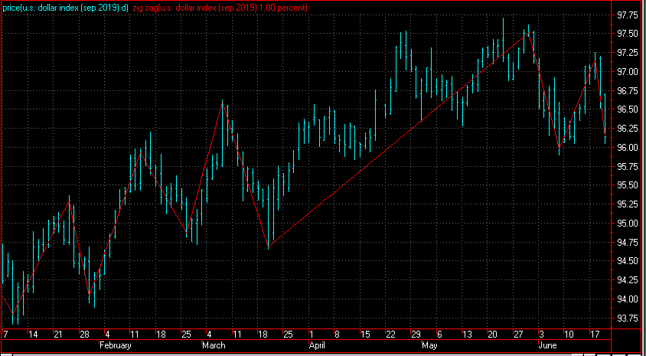
Task: Select the 95.25 price axis value
Action: [628, 204]
